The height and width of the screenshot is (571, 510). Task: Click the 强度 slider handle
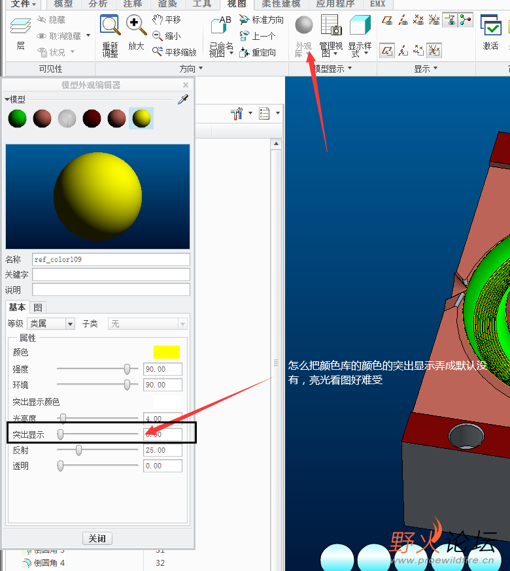point(127,369)
